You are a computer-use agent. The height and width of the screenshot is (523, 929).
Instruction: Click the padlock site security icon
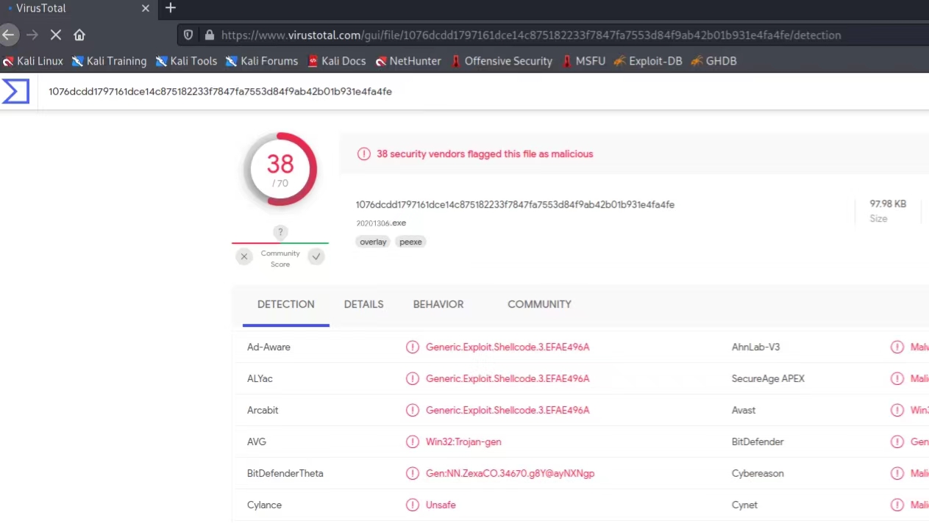[209, 35]
